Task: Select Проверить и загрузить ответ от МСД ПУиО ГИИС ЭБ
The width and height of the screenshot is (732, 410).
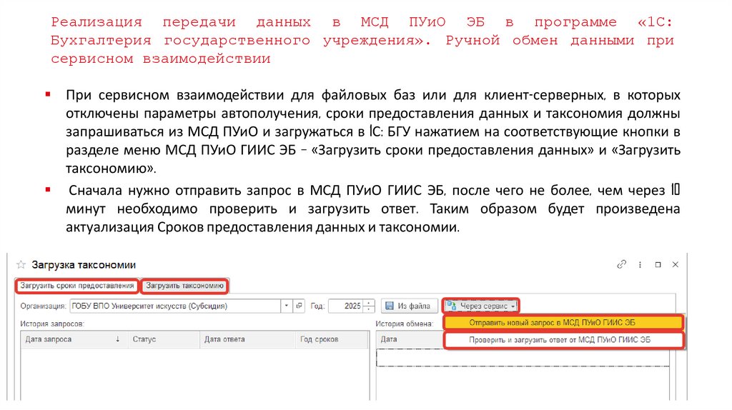Action: [x=563, y=339]
